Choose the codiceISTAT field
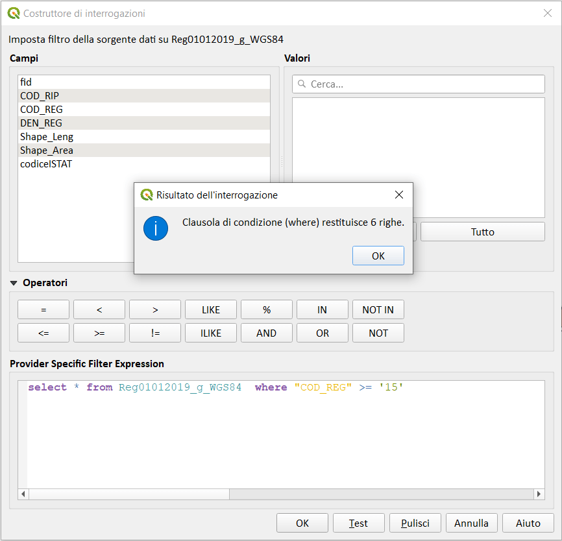This screenshot has width=562, height=541. tap(46, 164)
